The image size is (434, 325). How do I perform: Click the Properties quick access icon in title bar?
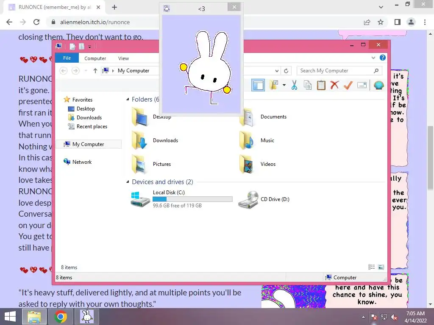[72, 47]
